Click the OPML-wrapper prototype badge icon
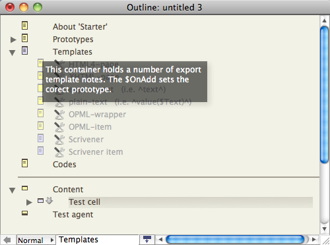The width and height of the screenshot is (330, 245). pos(59,115)
